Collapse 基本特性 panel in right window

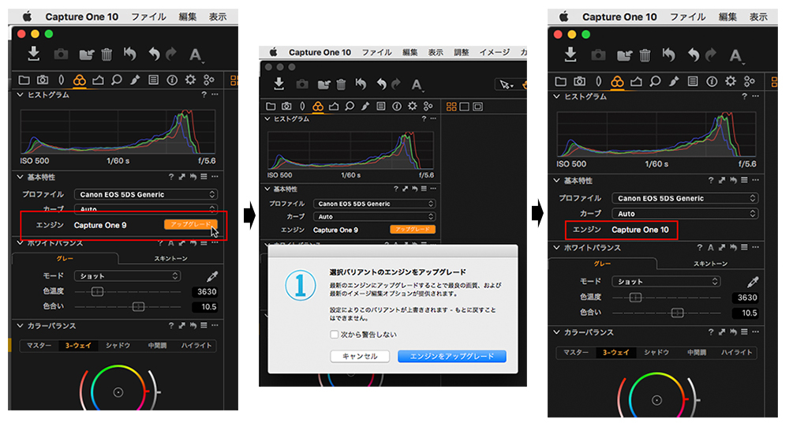[556, 180]
